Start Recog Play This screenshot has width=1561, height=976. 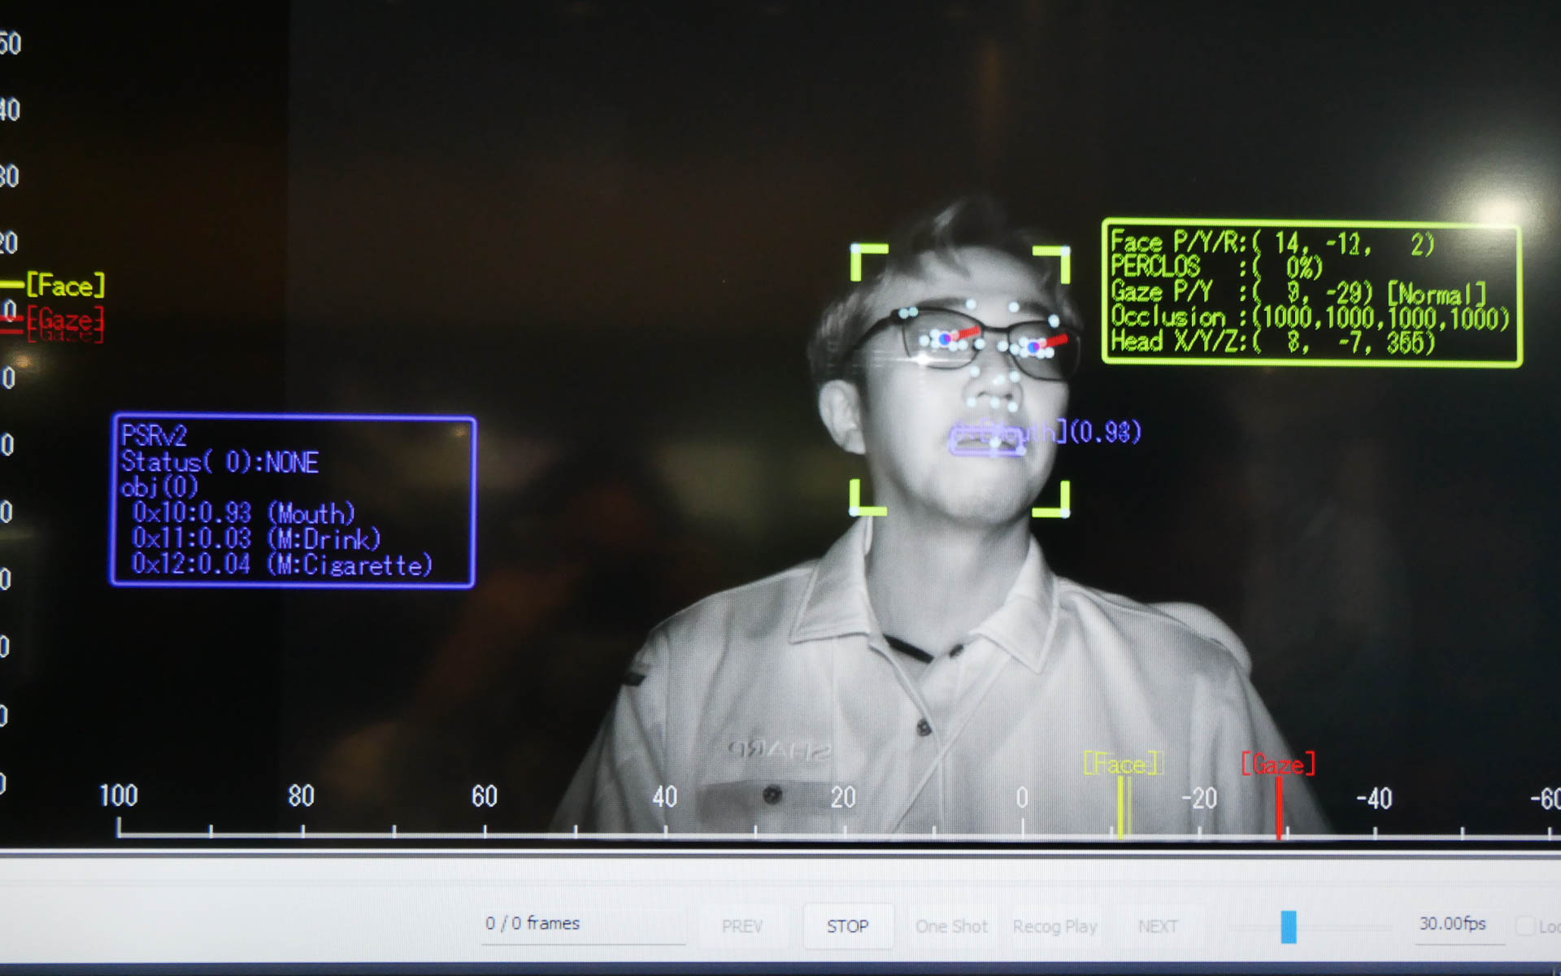tap(1054, 926)
